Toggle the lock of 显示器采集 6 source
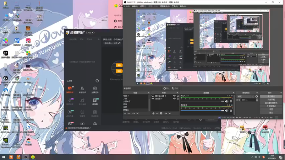Image resolution: width=285 pixels, height=160 pixels. (x=178, y=96)
